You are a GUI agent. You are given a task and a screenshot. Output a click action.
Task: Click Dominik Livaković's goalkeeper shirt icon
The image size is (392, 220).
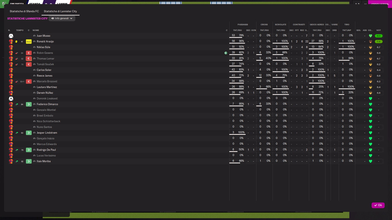[x=11, y=99]
